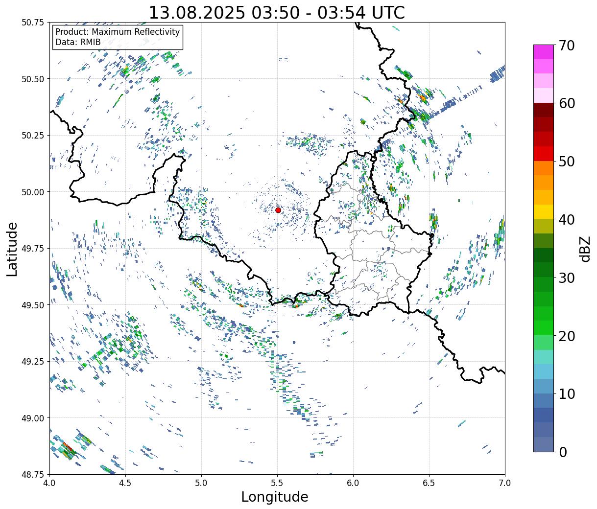Click the bright red swatch just above 50 dBZ
Image resolution: width=597 pixels, height=509 pixels.
(x=544, y=153)
